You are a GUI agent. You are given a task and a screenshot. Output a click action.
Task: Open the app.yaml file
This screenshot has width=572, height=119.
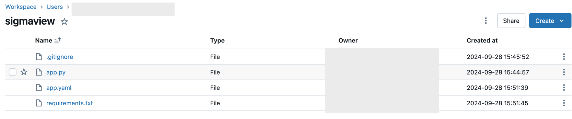click(59, 88)
